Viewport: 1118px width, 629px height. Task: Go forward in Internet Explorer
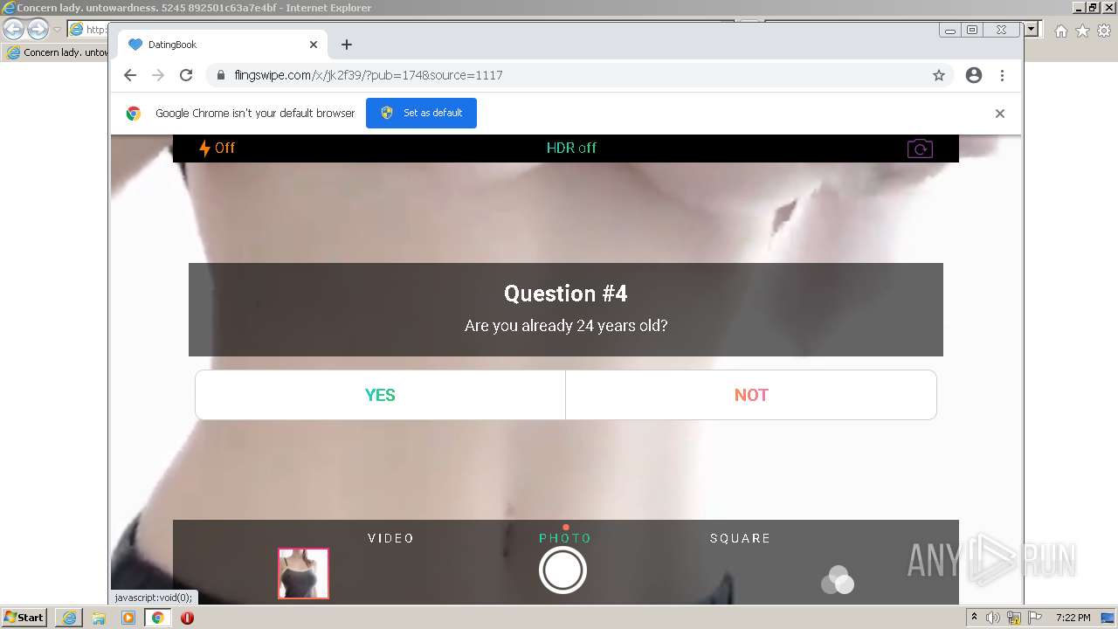coord(38,29)
